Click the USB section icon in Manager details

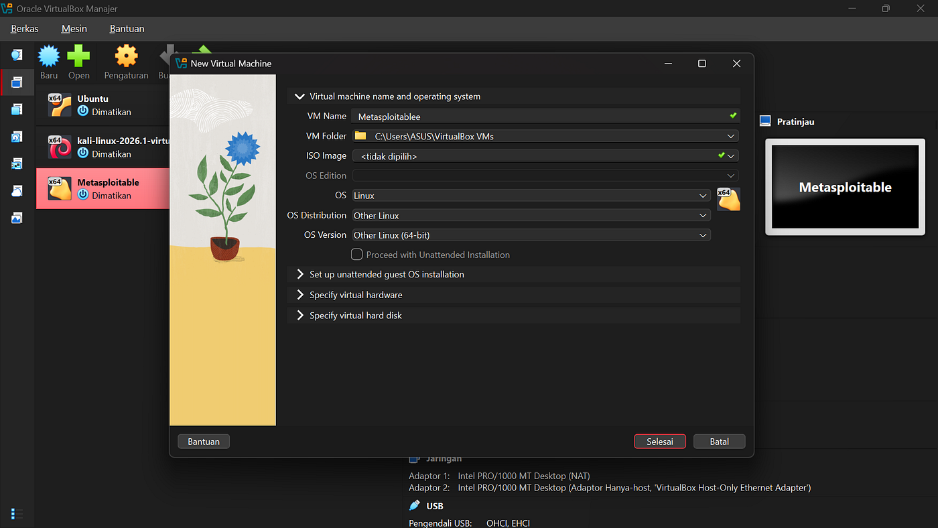(x=415, y=506)
